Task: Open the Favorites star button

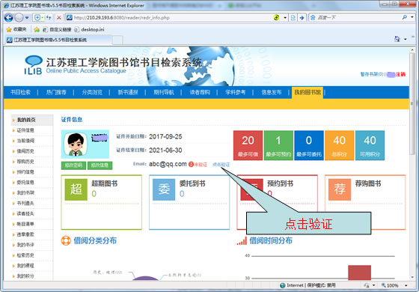Action: click(16, 29)
